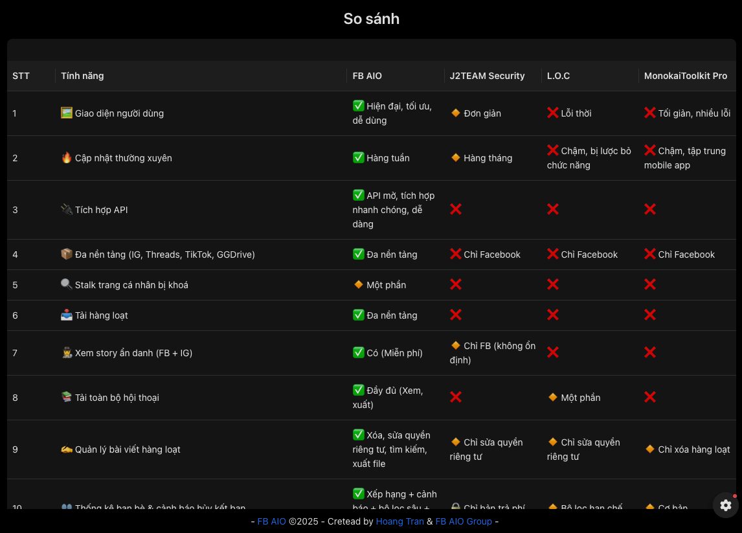Select the 'Hàng tháng' cell text

click(488, 158)
